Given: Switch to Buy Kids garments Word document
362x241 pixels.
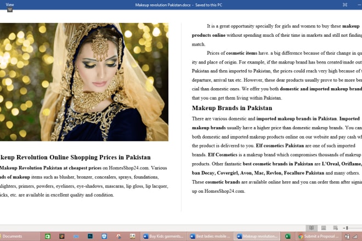Looking at the screenshot, I should 163,237.
